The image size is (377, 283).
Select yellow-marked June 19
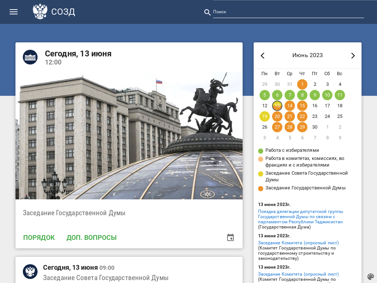pyautogui.click(x=265, y=116)
